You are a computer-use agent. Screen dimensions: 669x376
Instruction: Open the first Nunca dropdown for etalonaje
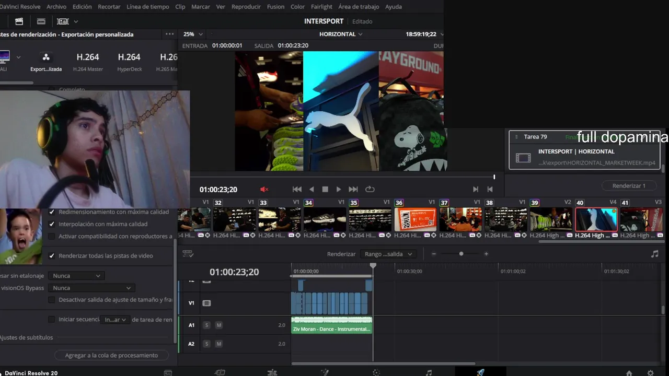pyautogui.click(x=76, y=276)
